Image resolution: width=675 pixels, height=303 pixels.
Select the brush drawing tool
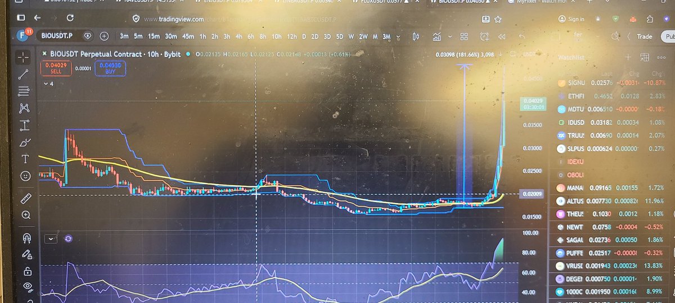coord(25,142)
